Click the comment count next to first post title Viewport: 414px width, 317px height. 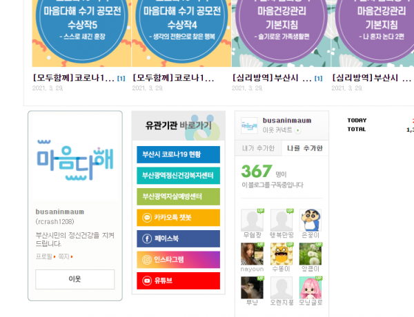(x=121, y=79)
